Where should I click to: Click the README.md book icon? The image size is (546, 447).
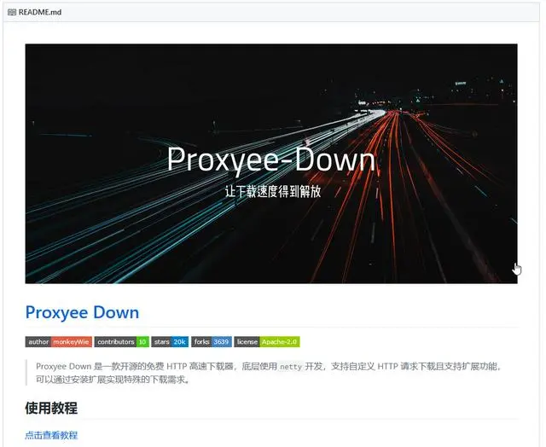pyautogui.click(x=12, y=13)
